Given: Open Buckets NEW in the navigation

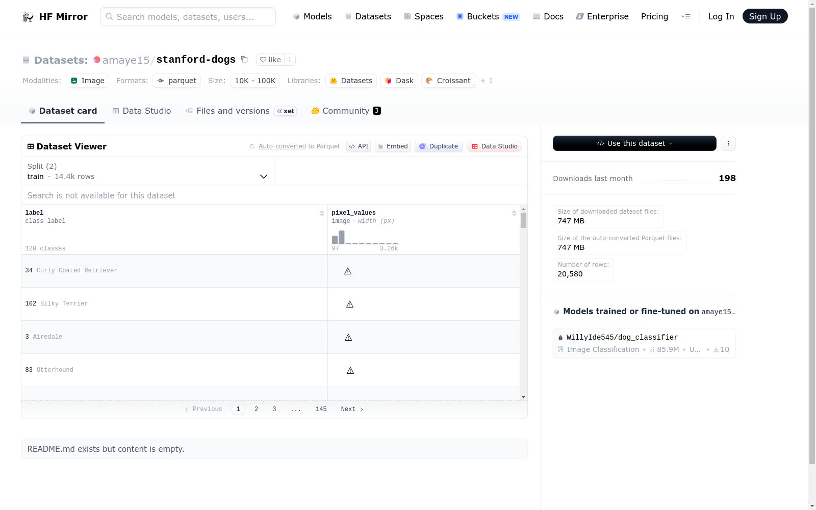Looking at the screenshot, I should (488, 16).
